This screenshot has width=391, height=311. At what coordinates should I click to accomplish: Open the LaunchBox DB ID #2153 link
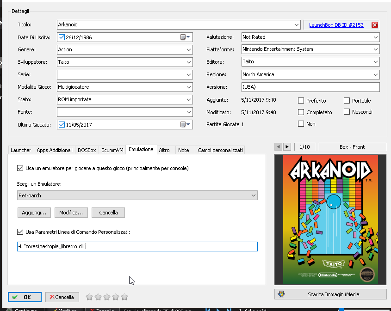coord(336,25)
